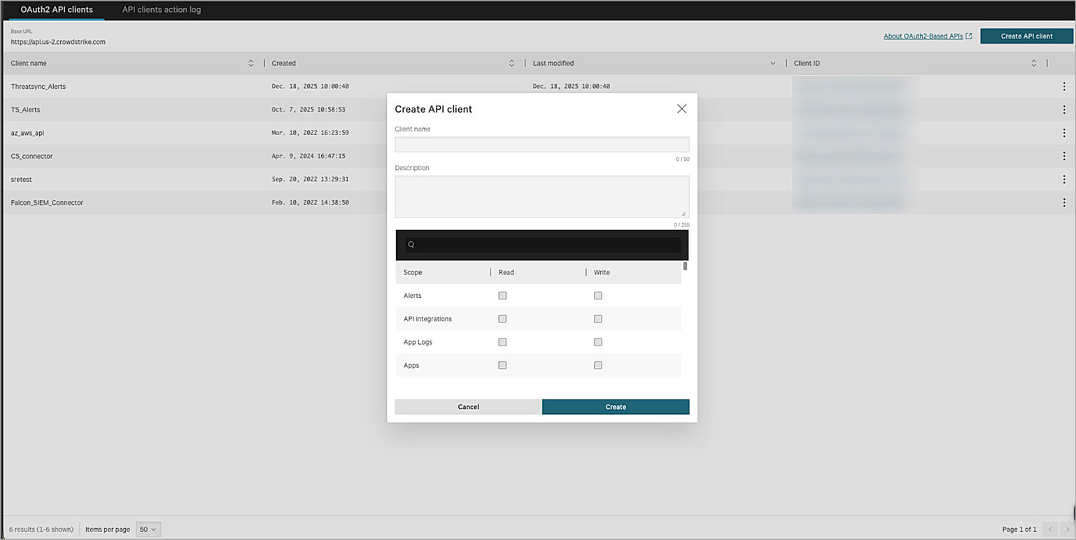This screenshot has height=540, width=1076.
Task: Click Scope column header in dialog
Action: 413,272
